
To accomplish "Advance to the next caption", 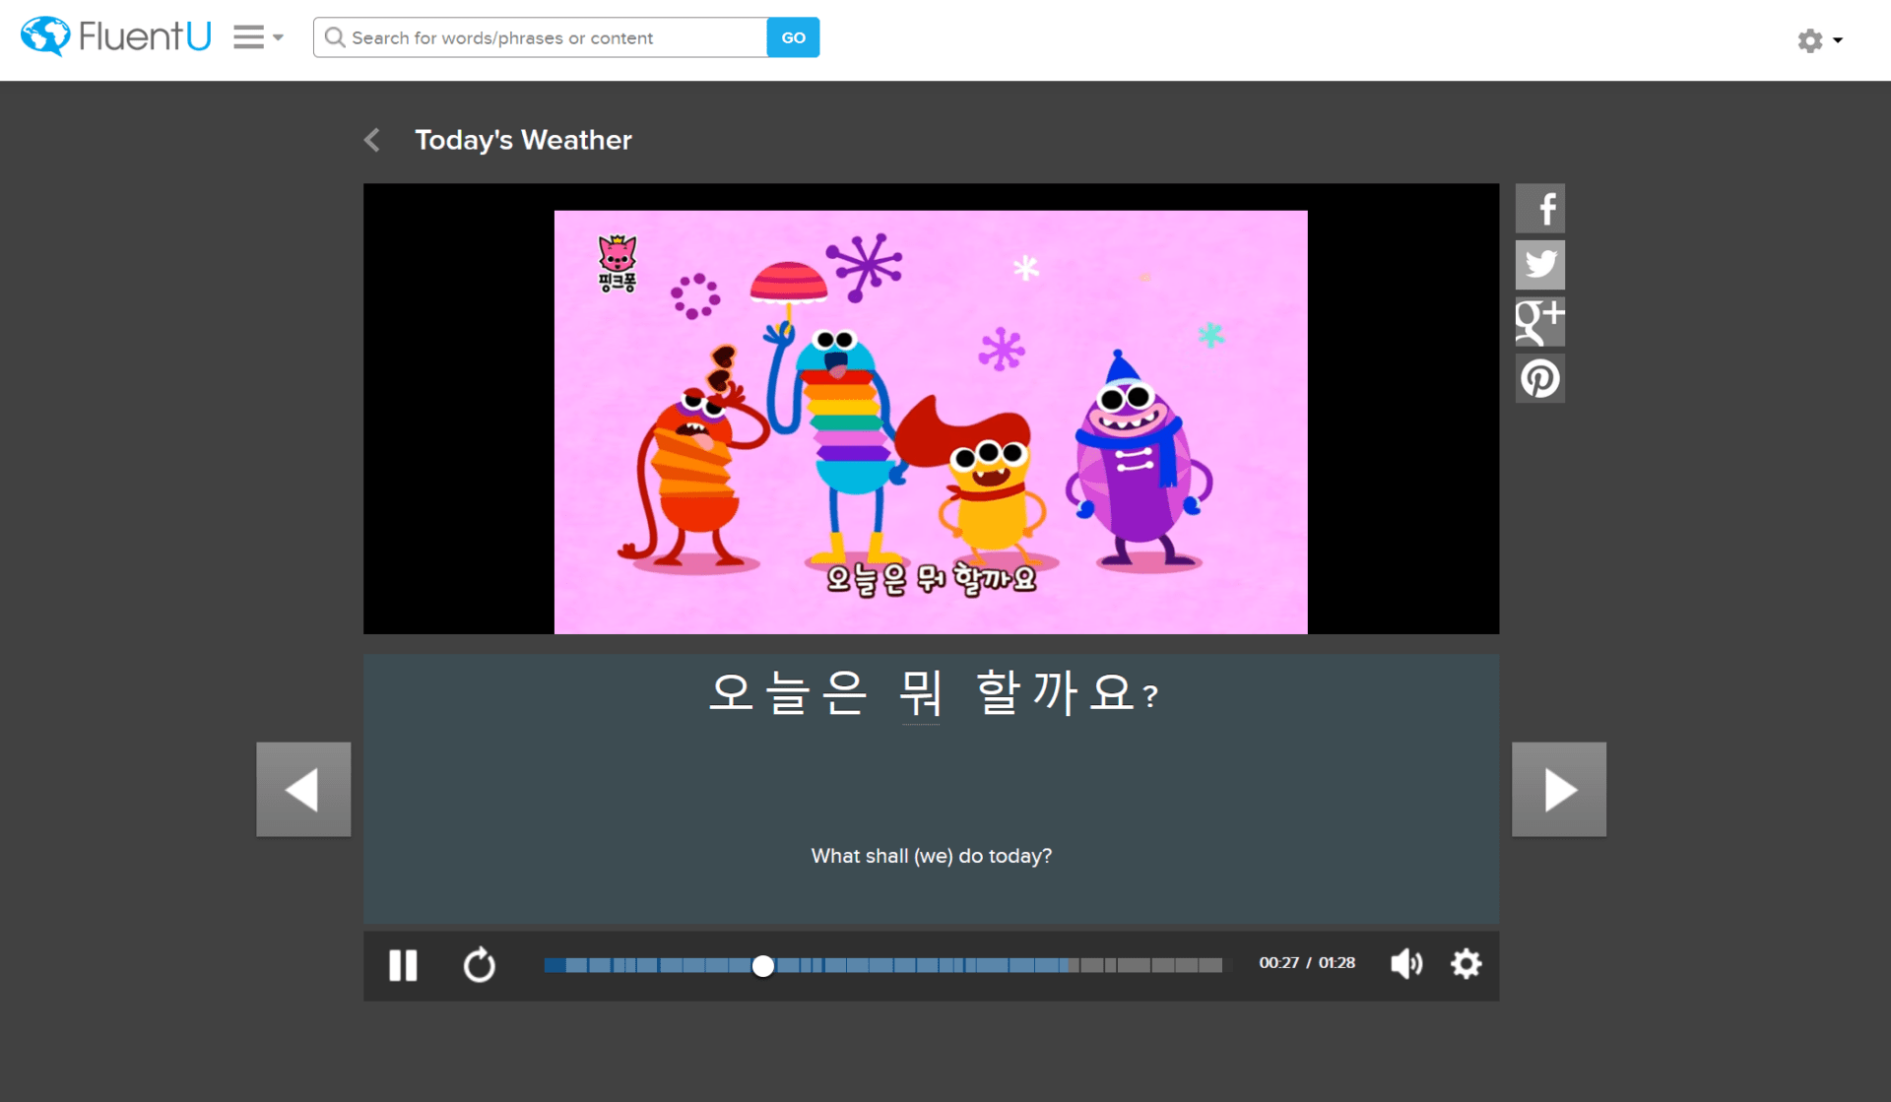I will [x=1558, y=788].
